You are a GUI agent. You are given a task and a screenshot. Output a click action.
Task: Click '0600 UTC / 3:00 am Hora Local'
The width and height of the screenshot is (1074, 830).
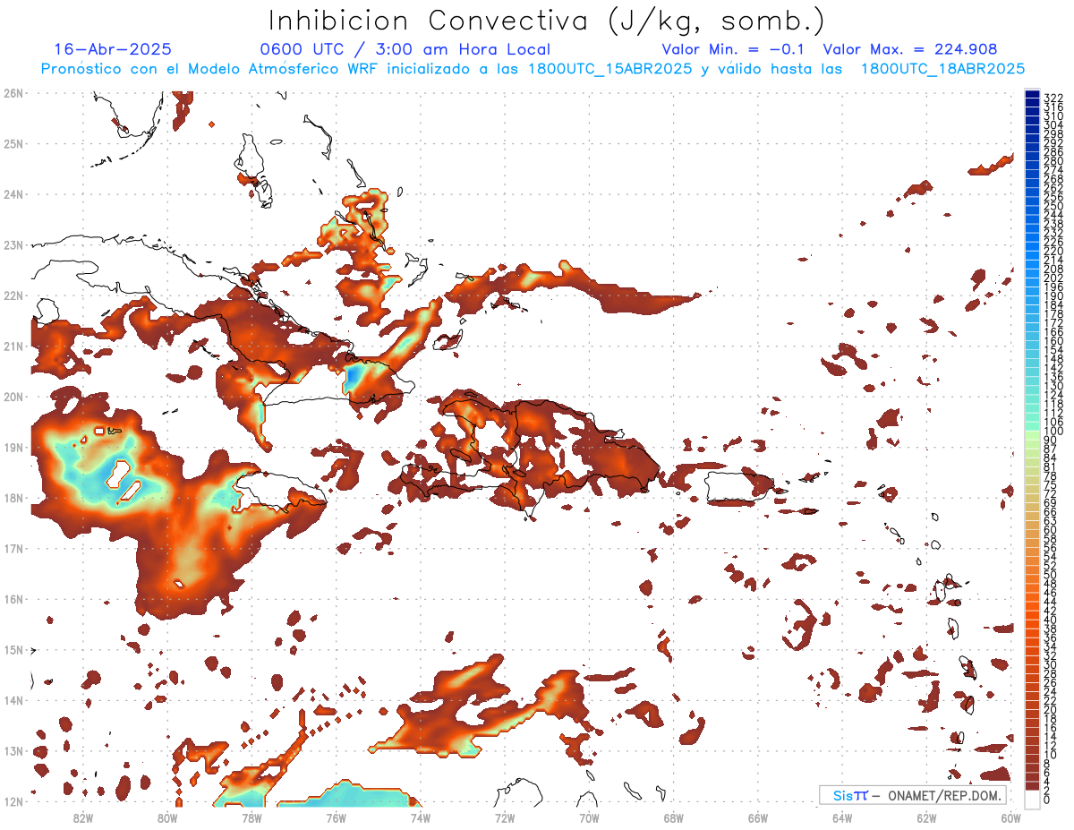(405, 49)
